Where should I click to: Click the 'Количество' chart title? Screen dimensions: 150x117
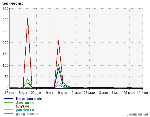(12, 3)
